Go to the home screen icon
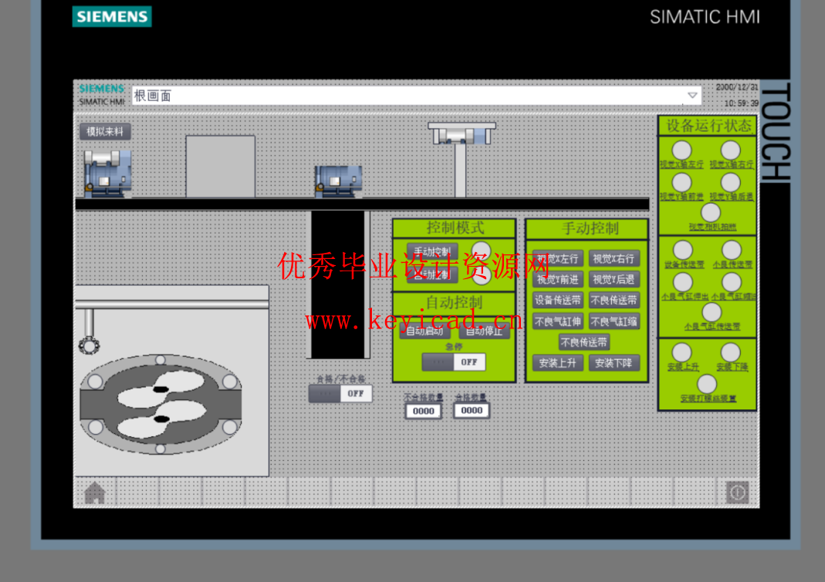Image resolution: width=825 pixels, height=582 pixels. tap(95, 493)
